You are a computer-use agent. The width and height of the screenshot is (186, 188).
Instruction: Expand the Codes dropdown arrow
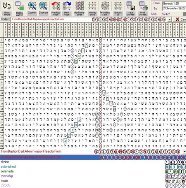coord(170,19)
